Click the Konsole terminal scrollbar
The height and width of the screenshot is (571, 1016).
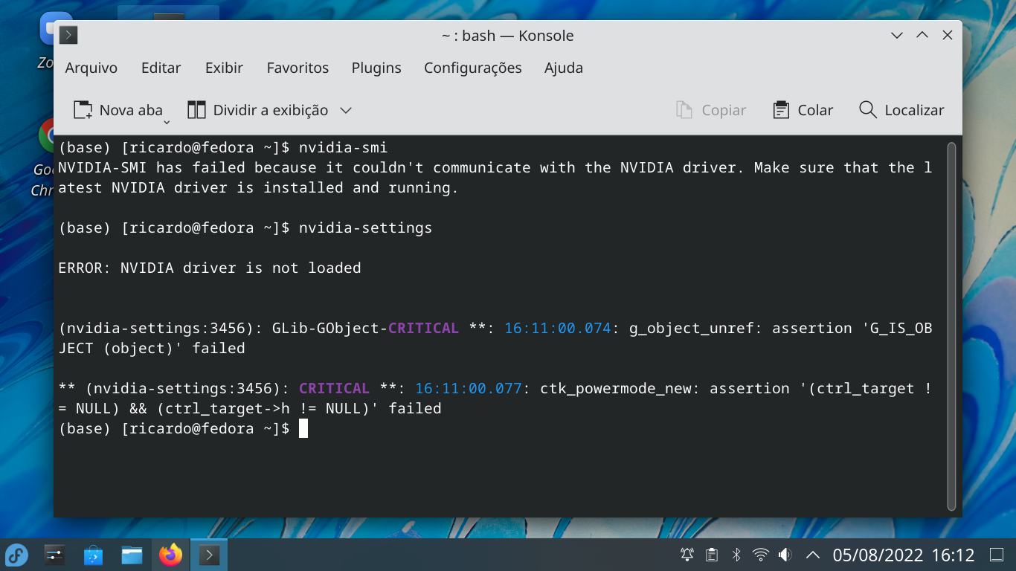[x=951, y=326]
